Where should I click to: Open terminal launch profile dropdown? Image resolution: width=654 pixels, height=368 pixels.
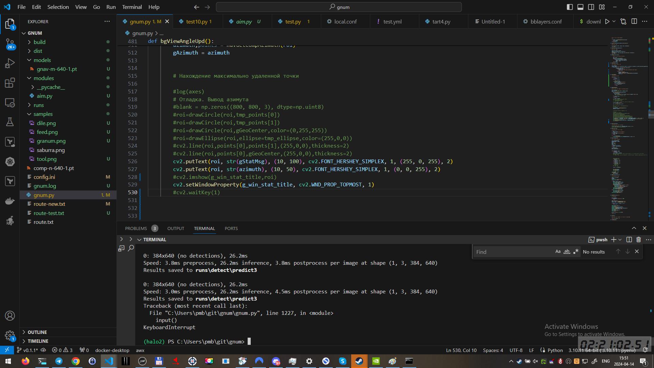620,240
